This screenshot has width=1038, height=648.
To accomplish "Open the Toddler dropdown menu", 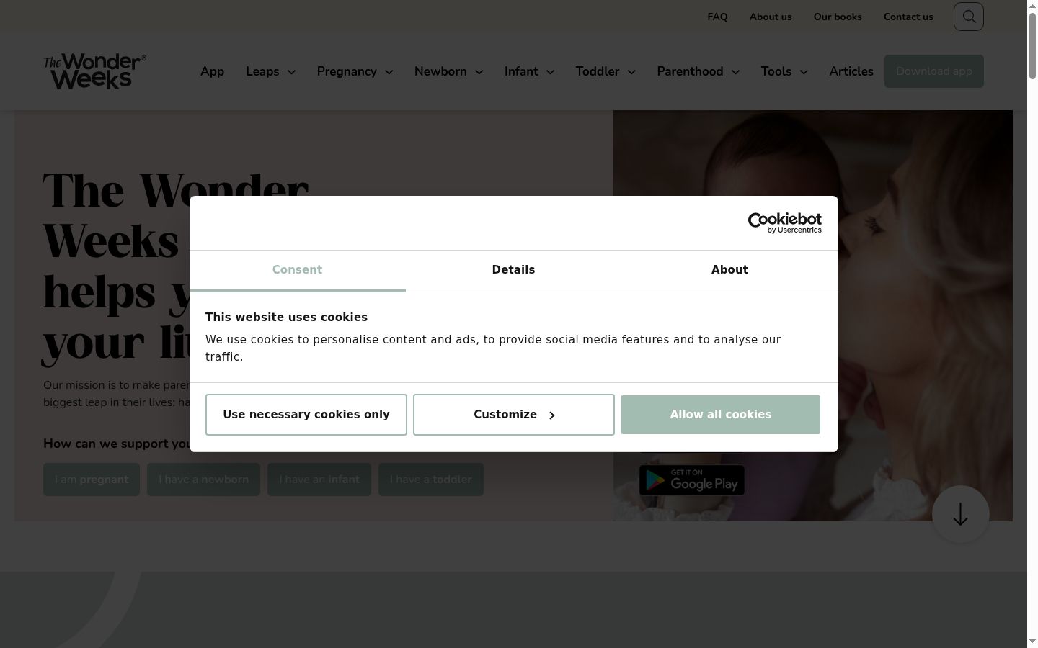I will pyautogui.click(x=605, y=71).
